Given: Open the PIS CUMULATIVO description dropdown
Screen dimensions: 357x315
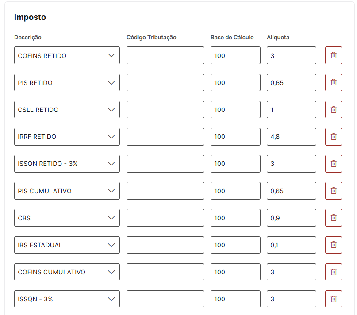Looking at the screenshot, I should tap(111, 191).
